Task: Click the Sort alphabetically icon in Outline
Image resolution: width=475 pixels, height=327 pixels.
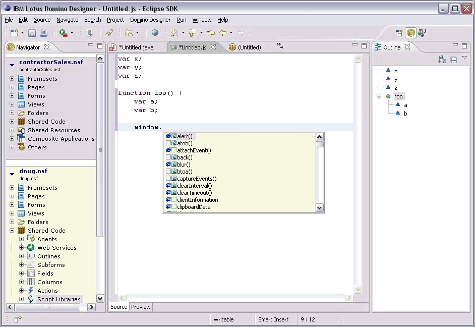Action: [x=442, y=60]
